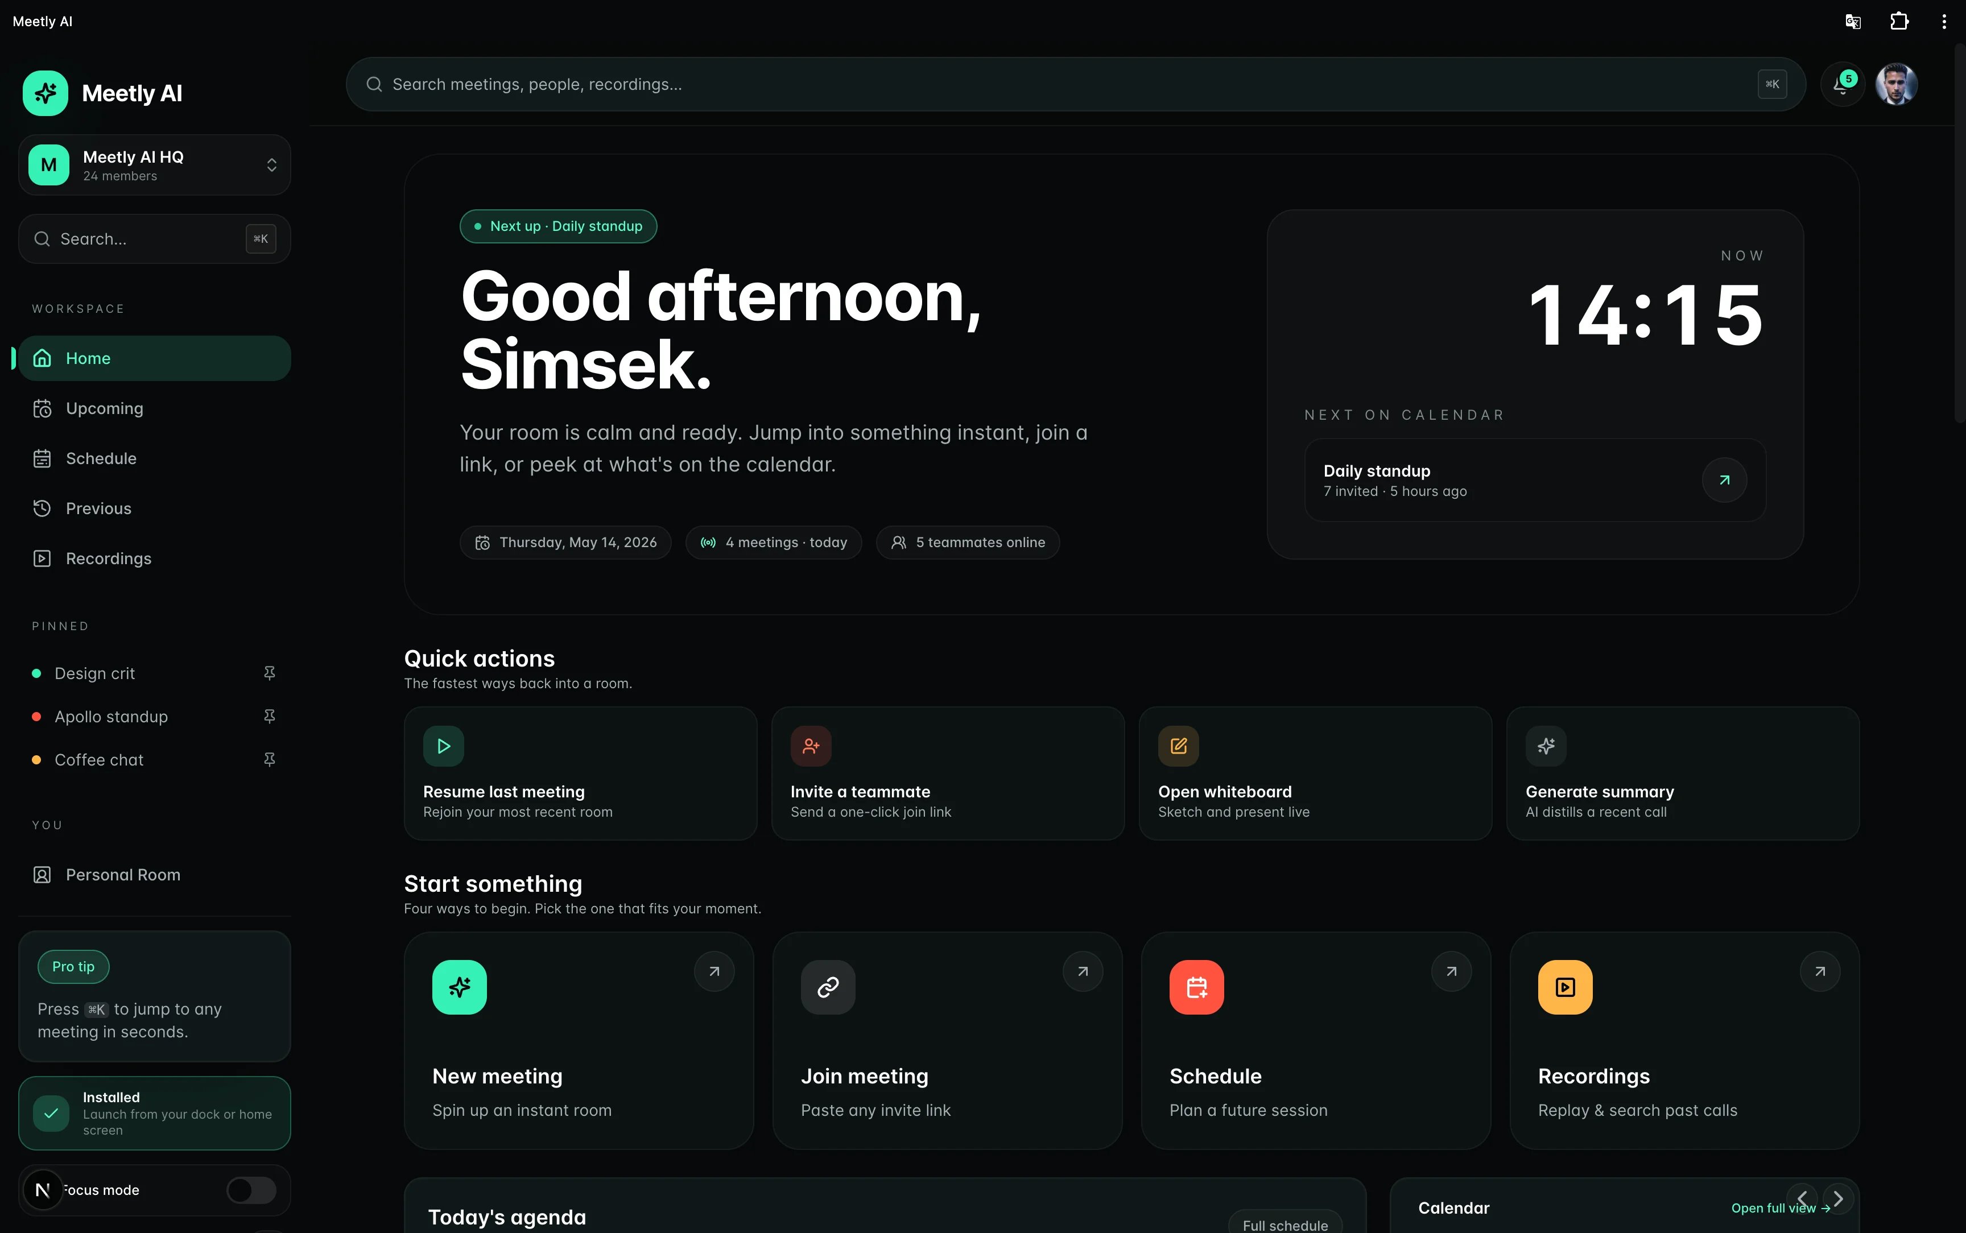
Task: Open Recordings in the sidebar
Action: pyautogui.click(x=155, y=558)
